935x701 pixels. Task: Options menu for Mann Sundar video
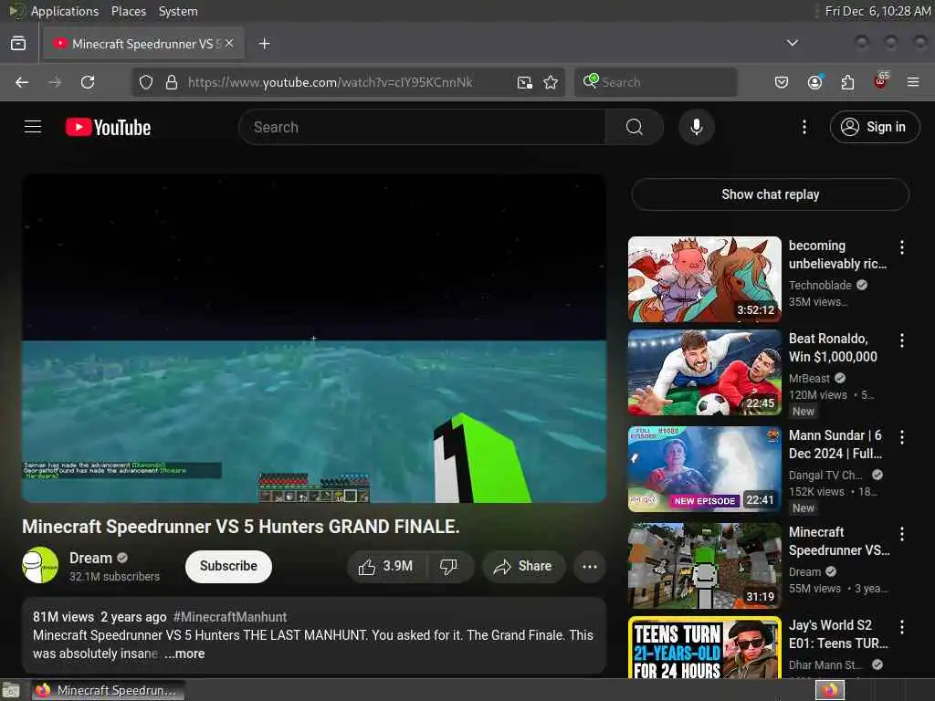(901, 437)
